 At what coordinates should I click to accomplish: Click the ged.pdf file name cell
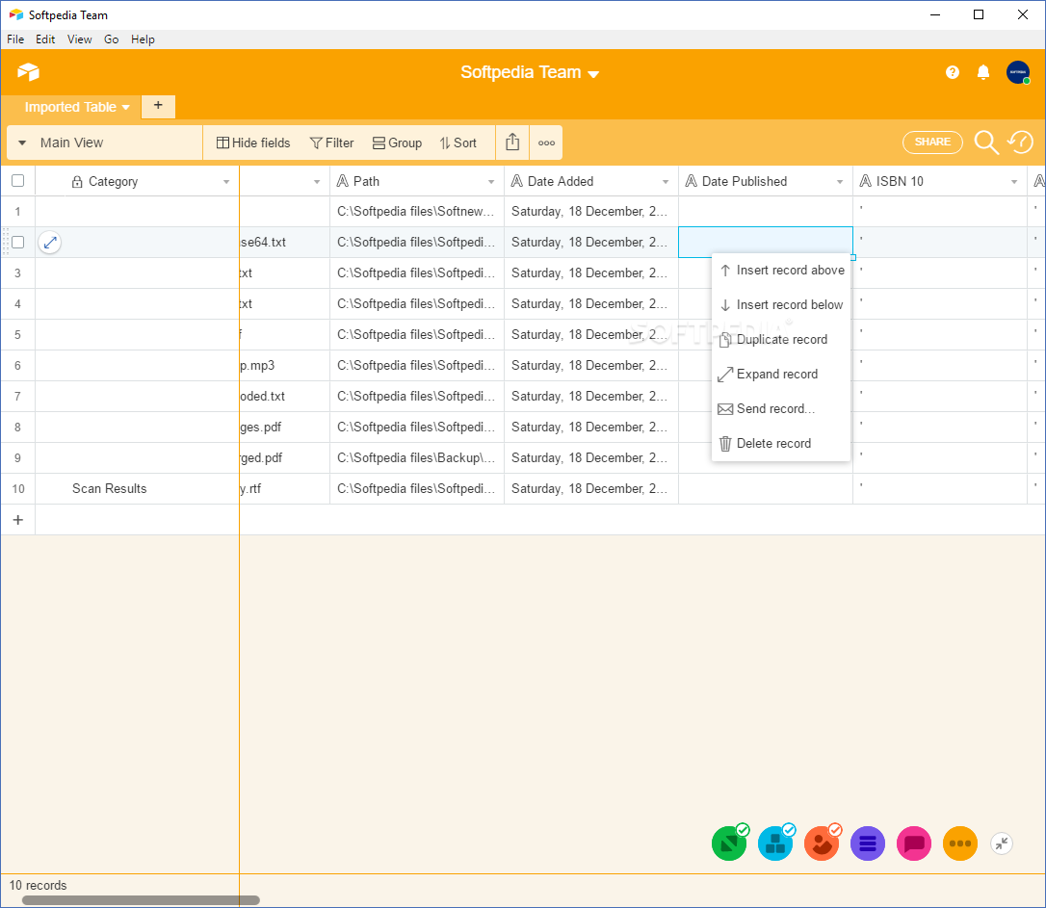285,458
